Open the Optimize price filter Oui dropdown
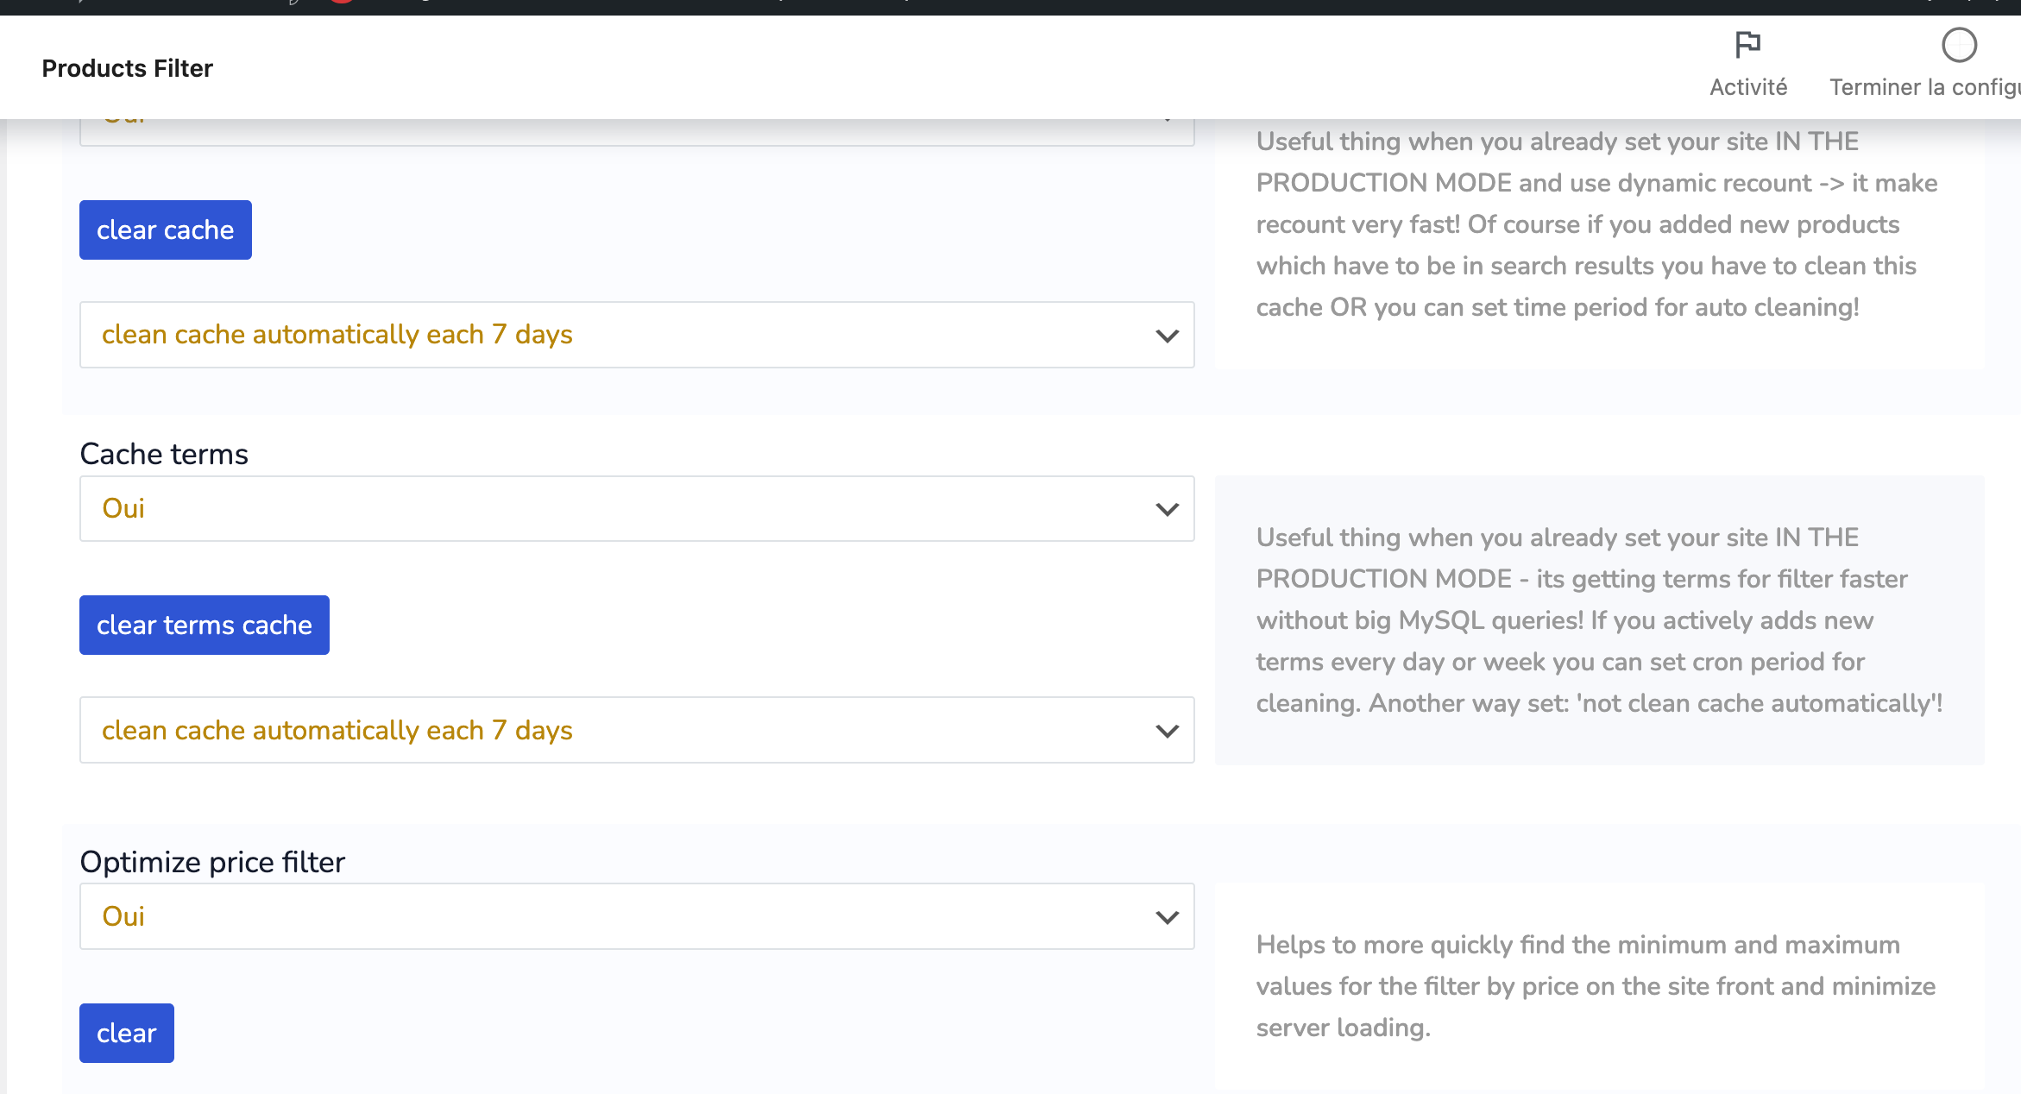Viewport: 2021px width, 1094px height. pyautogui.click(x=636, y=916)
